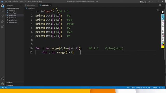Viewport: 166px width, 93px height.
Task: Select the line tool in annotation toolbar
Action: coord(163,24)
